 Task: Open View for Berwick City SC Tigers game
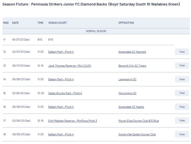pos(182,65)
